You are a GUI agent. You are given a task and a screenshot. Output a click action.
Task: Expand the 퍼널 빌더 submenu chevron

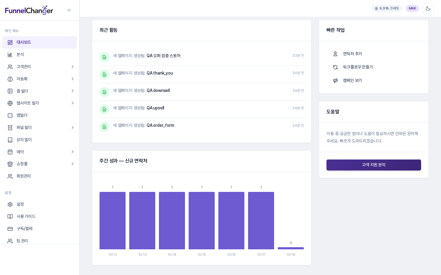[73, 127]
